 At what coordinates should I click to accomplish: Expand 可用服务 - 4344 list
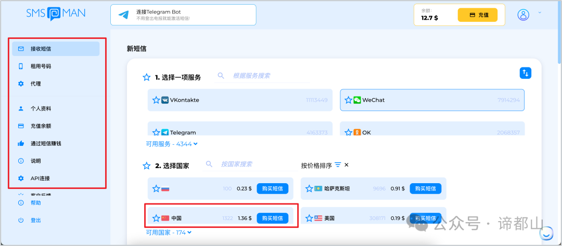[x=172, y=144]
